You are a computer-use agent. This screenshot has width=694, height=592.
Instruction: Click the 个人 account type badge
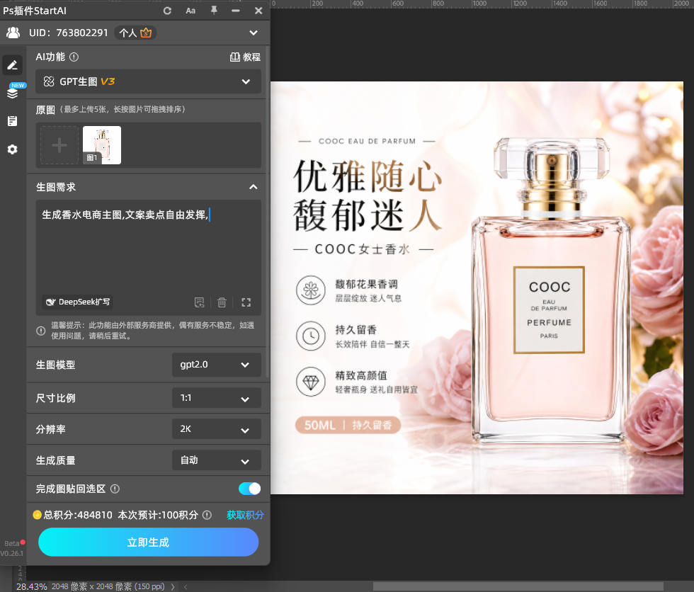[135, 33]
